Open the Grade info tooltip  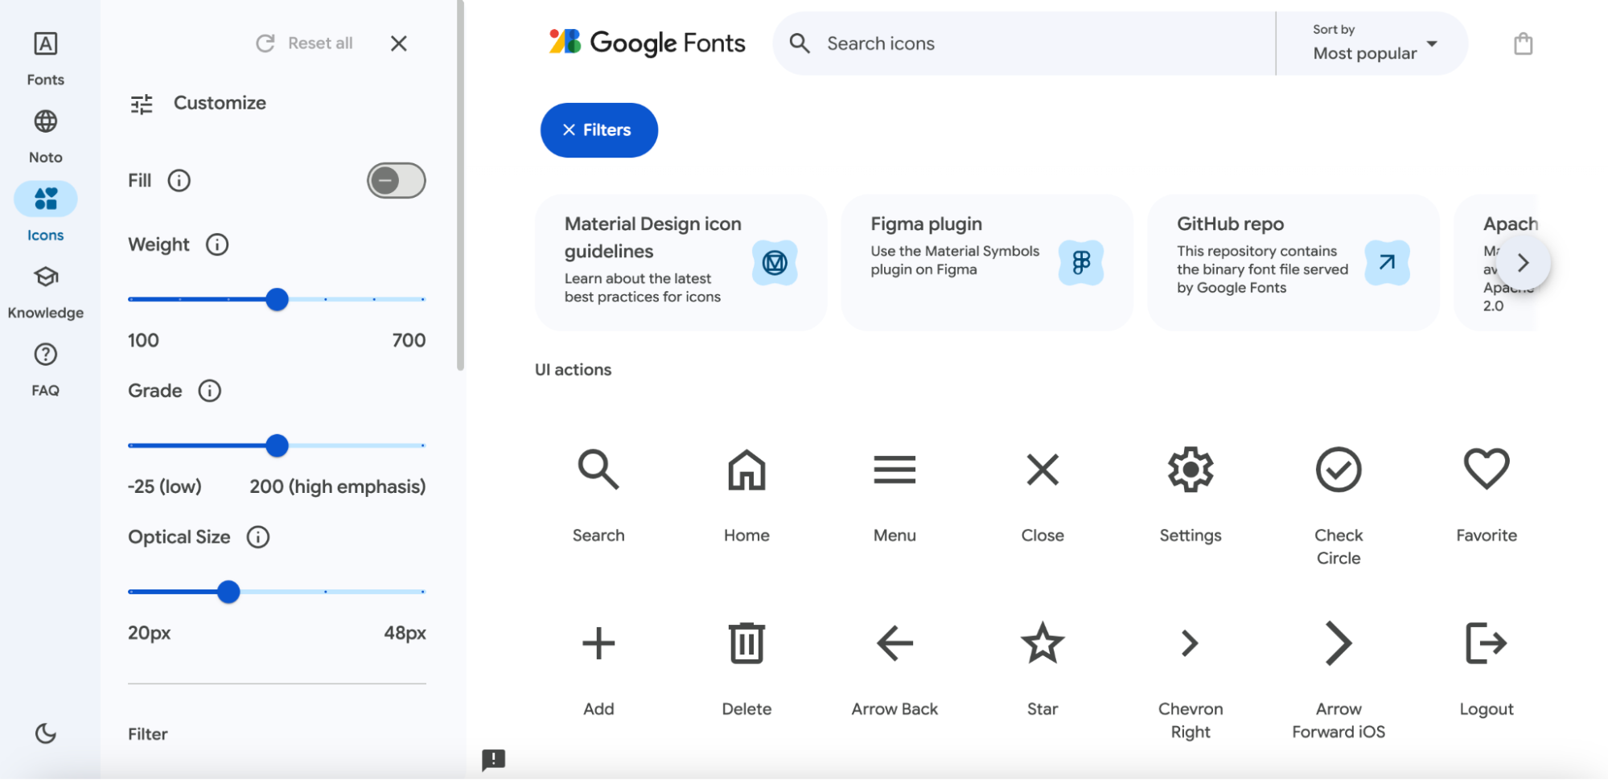click(x=210, y=392)
